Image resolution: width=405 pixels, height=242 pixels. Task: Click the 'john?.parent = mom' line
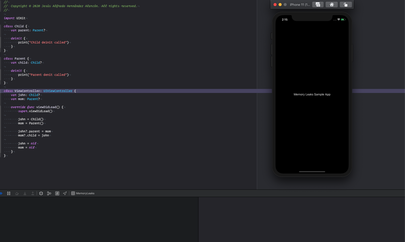click(x=34, y=131)
